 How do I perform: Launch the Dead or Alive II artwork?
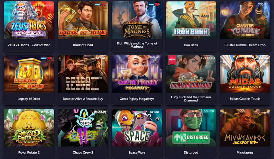(x=83, y=74)
